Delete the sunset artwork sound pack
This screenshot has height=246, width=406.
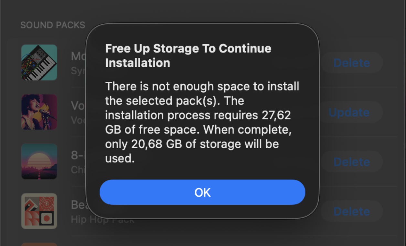(351, 162)
